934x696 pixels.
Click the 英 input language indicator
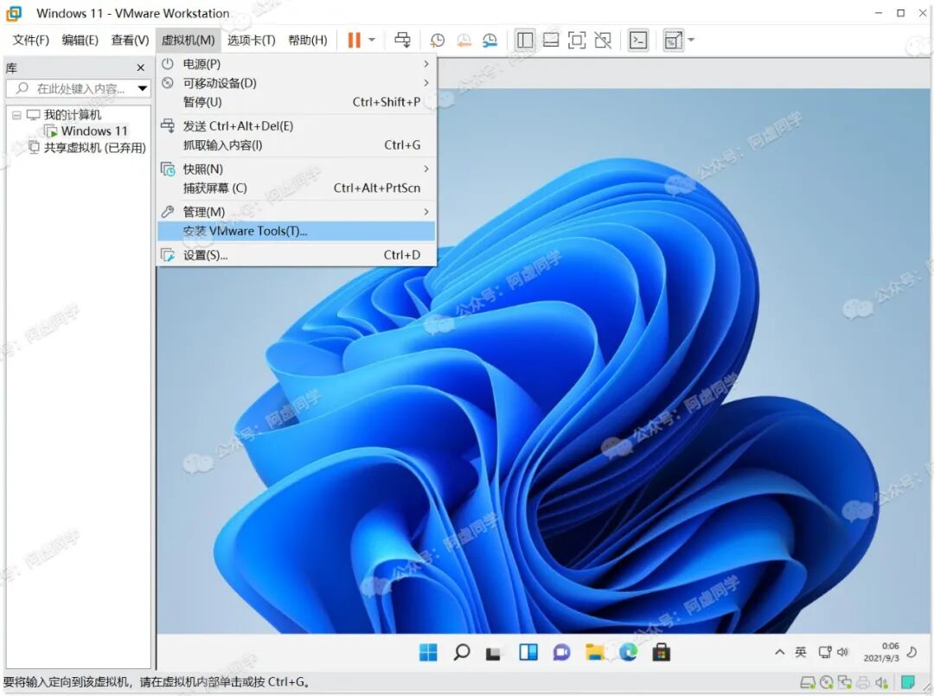pos(801,653)
